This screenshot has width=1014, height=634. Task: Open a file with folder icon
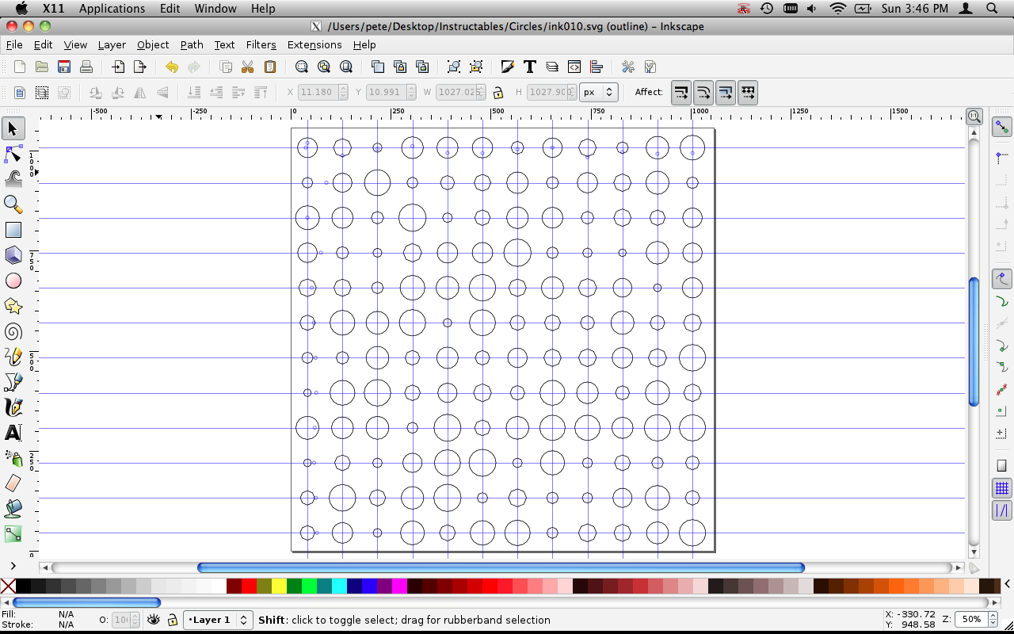pos(42,67)
